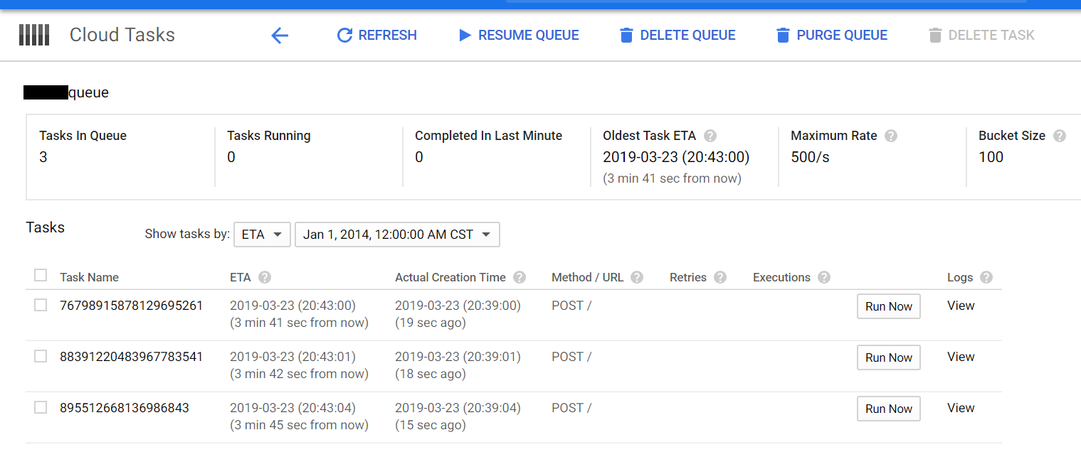The image size is (1081, 452).
Task: Run task 895512668136986843 now
Action: click(x=888, y=408)
